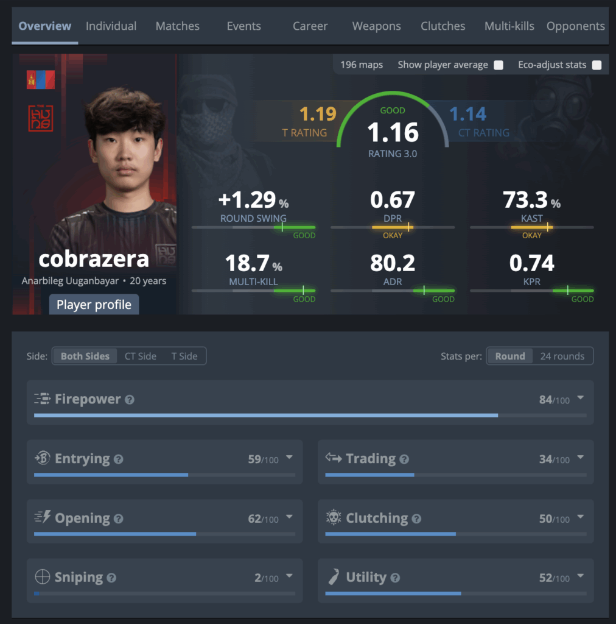Open the Clutches tab
Image resolution: width=616 pixels, height=624 pixels.
coord(443,26)
